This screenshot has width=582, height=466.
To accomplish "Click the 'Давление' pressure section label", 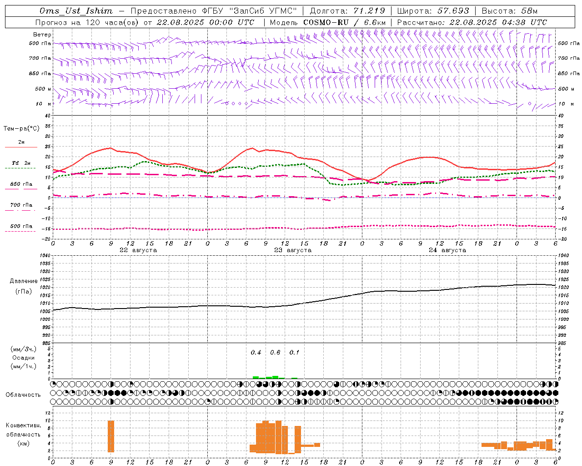I will coord(24,281).
